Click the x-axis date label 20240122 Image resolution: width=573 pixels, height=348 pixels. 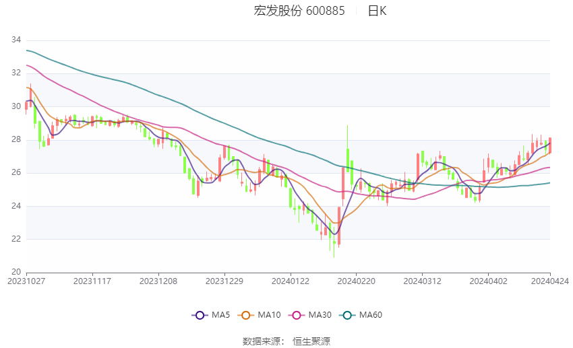coord(290,281)
